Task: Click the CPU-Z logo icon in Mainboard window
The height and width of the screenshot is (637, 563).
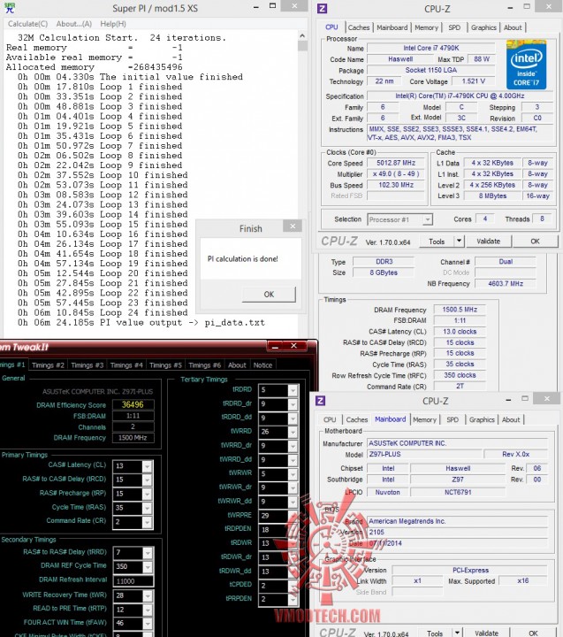Action: point(320,401)
